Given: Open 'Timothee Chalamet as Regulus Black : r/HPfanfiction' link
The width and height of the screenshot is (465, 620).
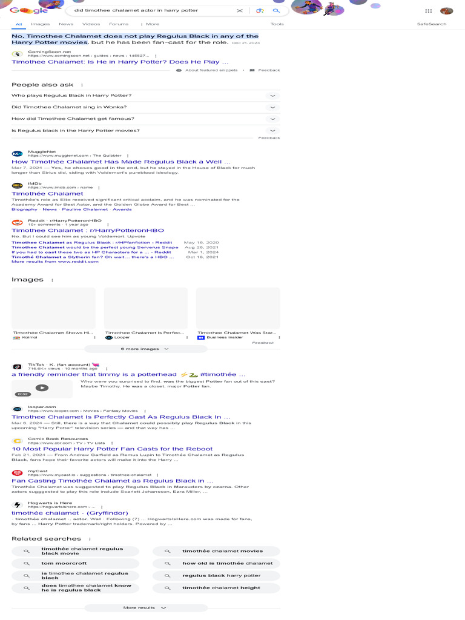Looking at the screenshot, I should click(92, 243).
